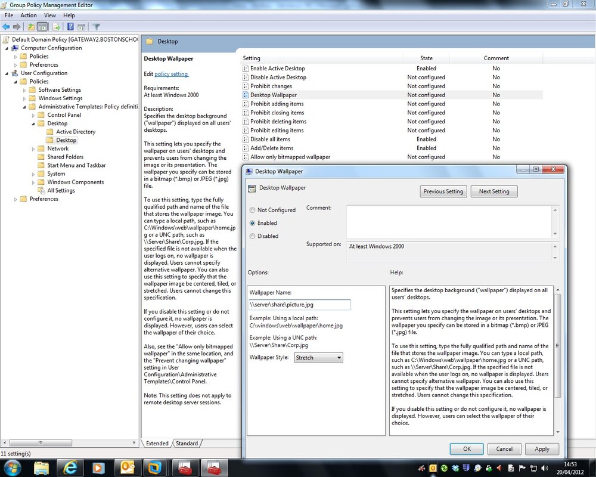Click the taskbar clock showing 14:53

(x=570, y=468)
